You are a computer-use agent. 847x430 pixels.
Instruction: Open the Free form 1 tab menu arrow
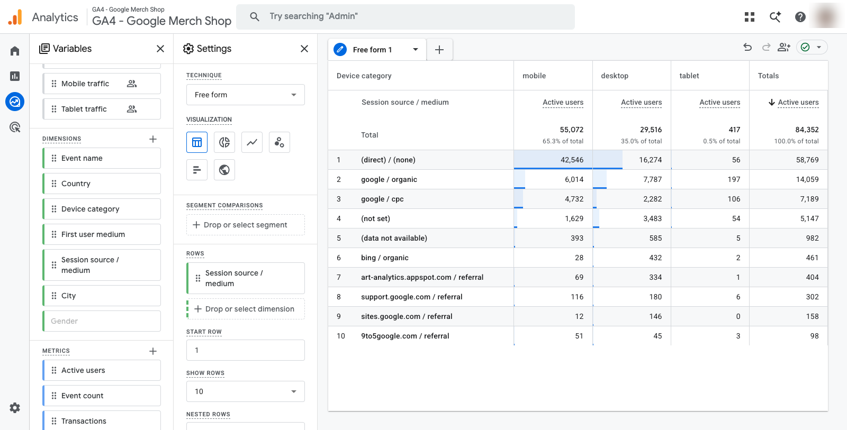point(416,50)
